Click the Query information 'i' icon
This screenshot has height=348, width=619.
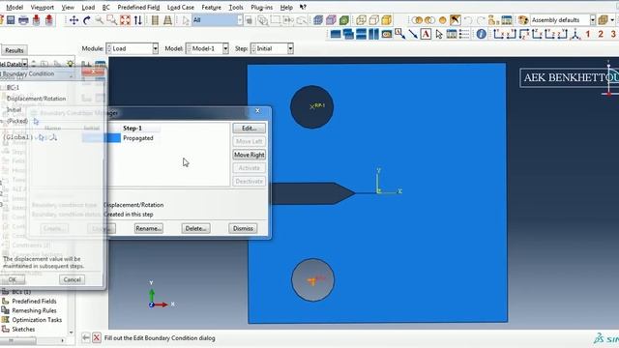click(481, 35)
